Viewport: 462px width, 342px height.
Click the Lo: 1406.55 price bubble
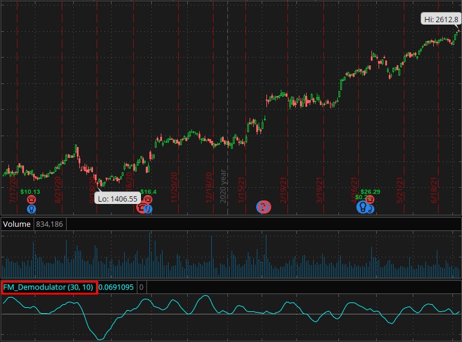(x=118, y=199)
